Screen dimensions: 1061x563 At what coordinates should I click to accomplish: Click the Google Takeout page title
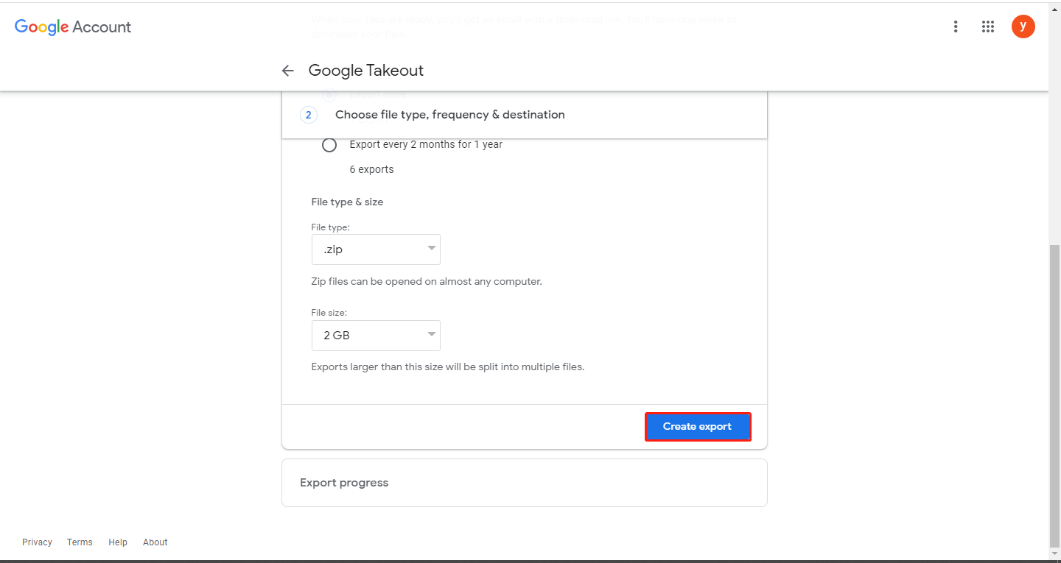[x=366, y=70]
